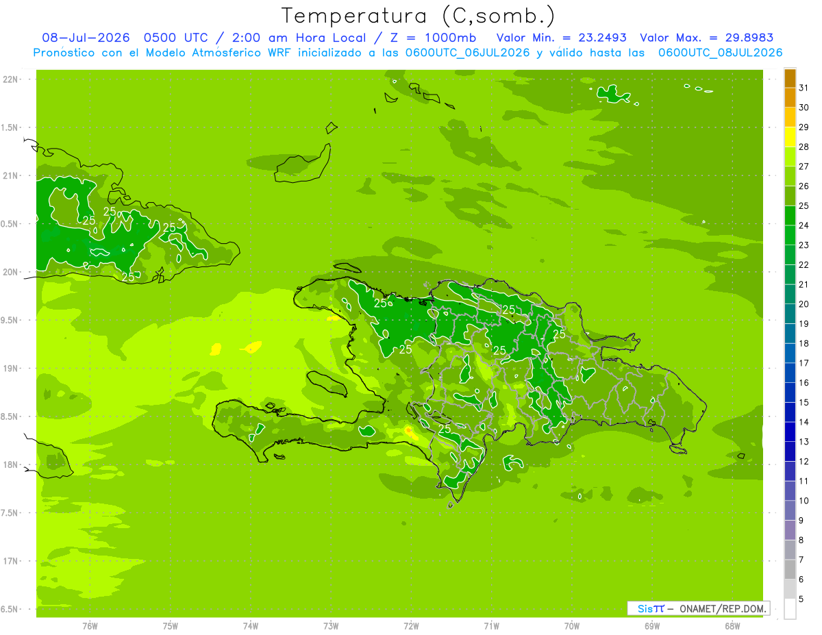
Task: Click the Valor Min. = 23.2493 text
Action: [562, 38]
